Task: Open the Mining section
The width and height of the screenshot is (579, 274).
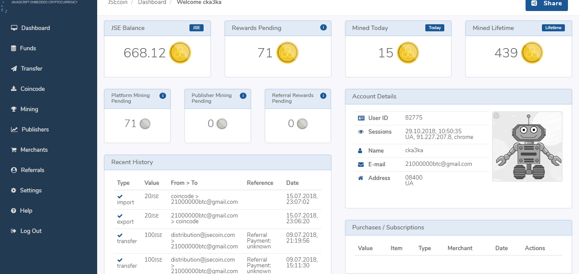Action: 24,109
